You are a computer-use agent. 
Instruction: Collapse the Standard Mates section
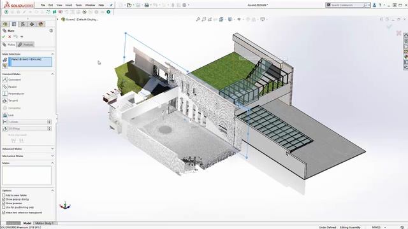(x=52, y=74)
